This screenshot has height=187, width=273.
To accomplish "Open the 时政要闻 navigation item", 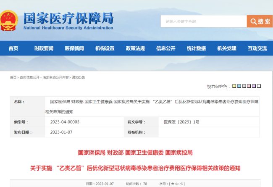I will [x=44, y=48].
